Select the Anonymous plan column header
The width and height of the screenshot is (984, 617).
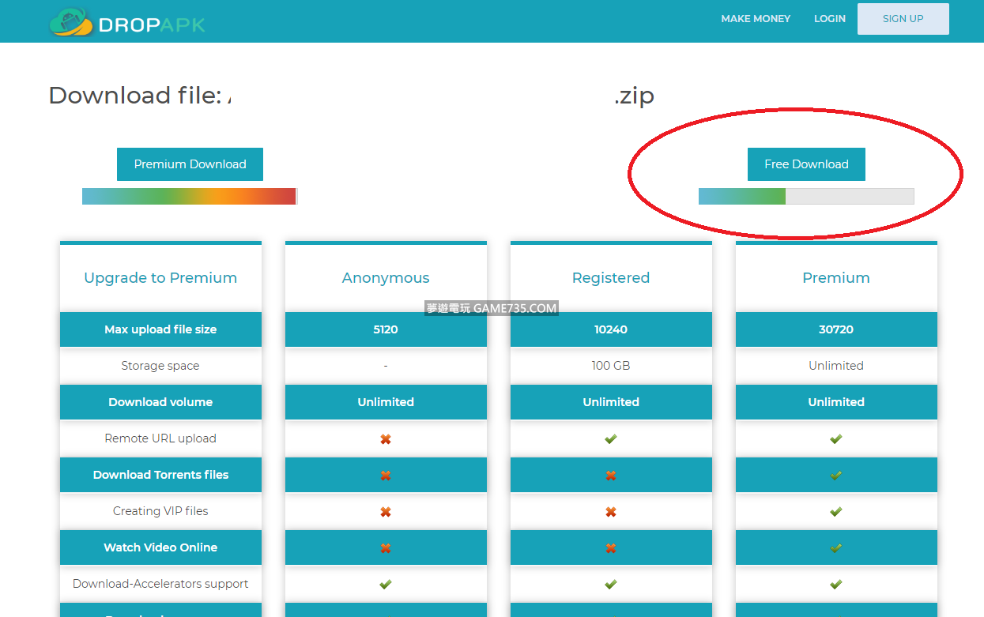[386, 278]
